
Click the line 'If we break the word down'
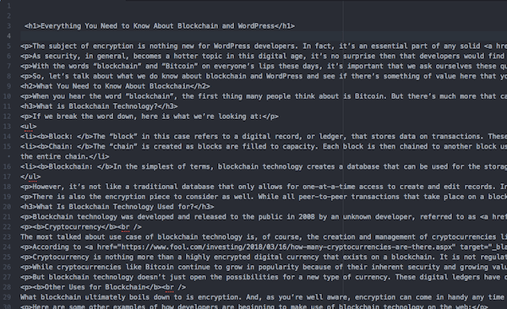[150, 117]
